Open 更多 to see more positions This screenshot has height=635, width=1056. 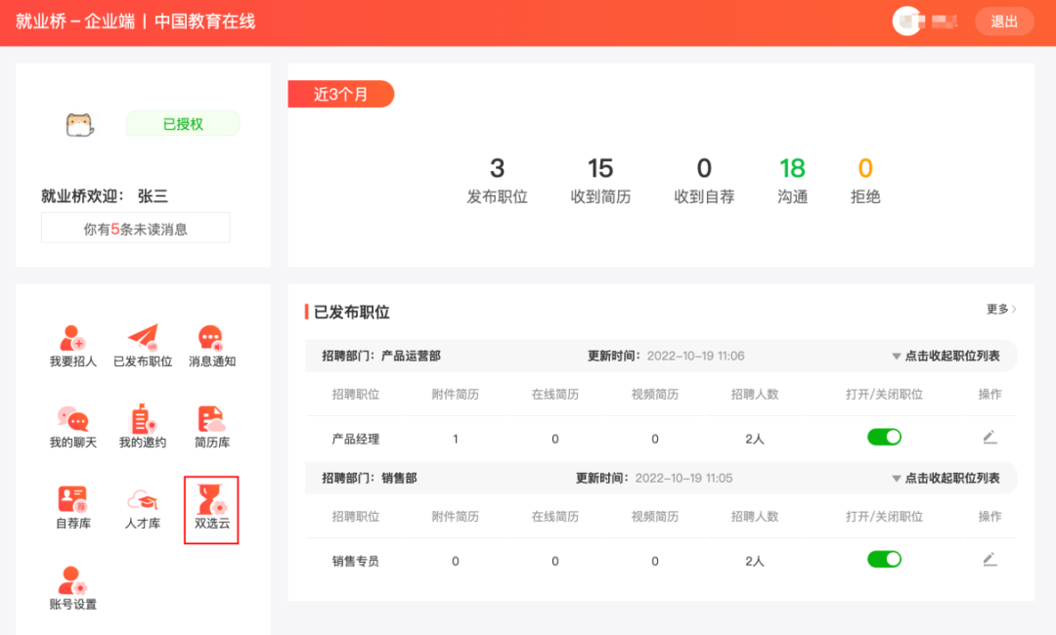[1000, 310]
